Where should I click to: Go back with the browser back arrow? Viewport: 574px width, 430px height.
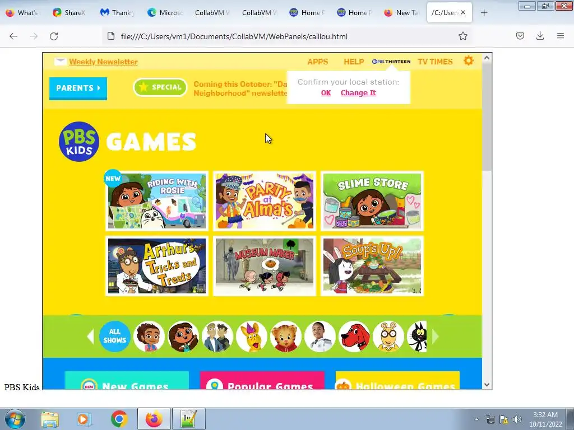[13, 36]
